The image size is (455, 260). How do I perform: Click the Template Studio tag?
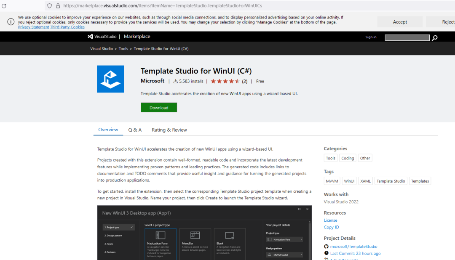pos(391,181)
